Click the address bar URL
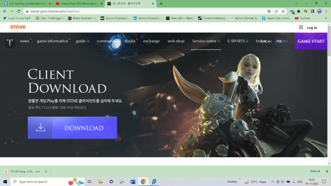The height and width of the screenshot is (186, 331). (x=55, y=11)
